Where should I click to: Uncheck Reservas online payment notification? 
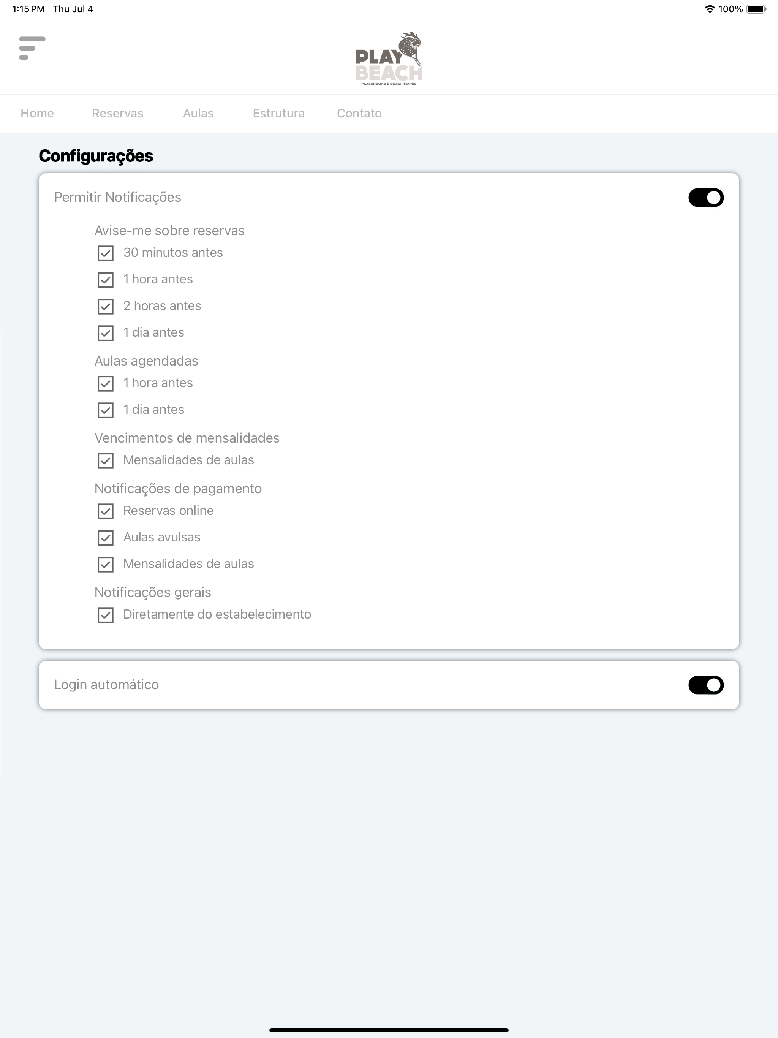click(106, 511)
